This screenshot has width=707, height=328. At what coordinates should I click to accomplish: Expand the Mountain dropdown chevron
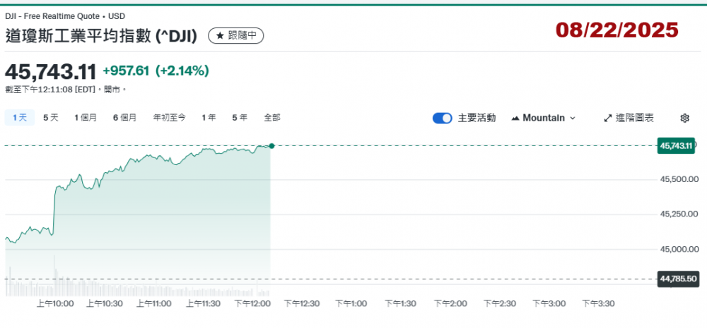573,118
